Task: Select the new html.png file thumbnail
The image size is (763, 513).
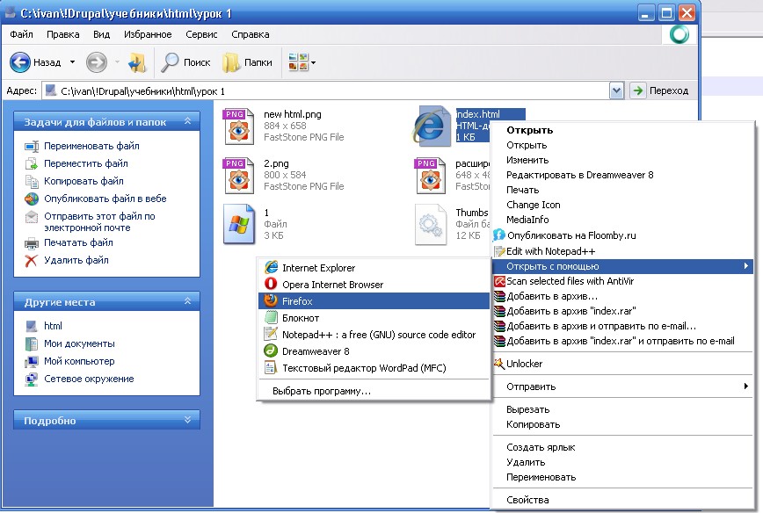Action: point(238,126)
